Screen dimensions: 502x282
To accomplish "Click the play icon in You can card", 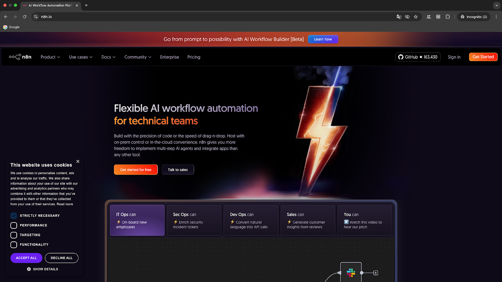I will [346, 222].
